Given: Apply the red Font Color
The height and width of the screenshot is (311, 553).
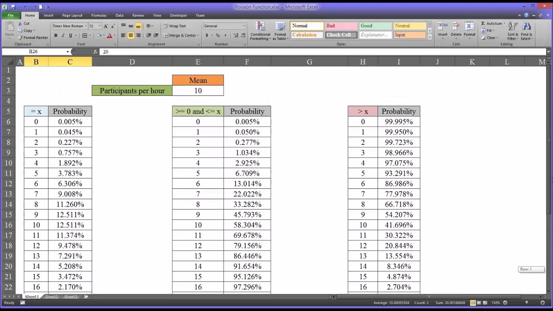Looking at the screenshot, I should click(109, 35).
